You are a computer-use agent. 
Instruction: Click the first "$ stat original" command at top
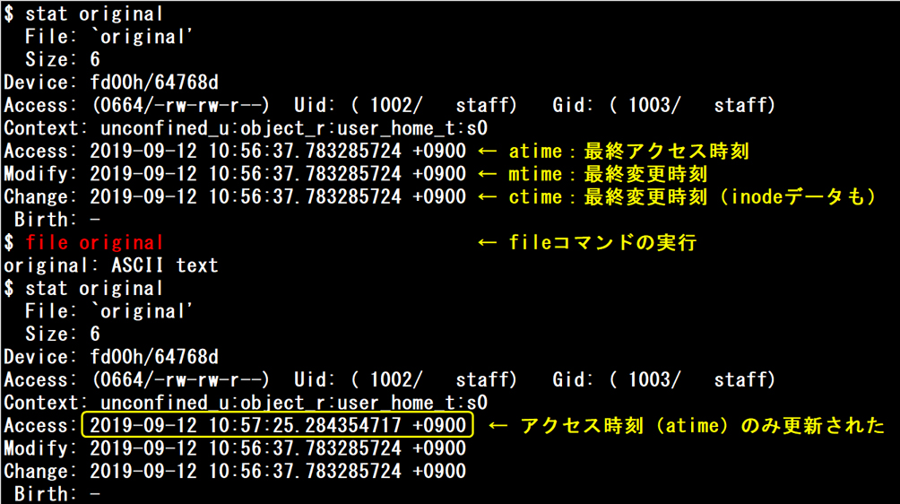pyautogui.click(x=83, y=14)
